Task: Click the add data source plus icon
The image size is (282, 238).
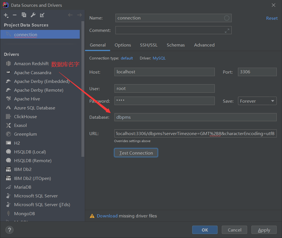Action: point(6,15)
